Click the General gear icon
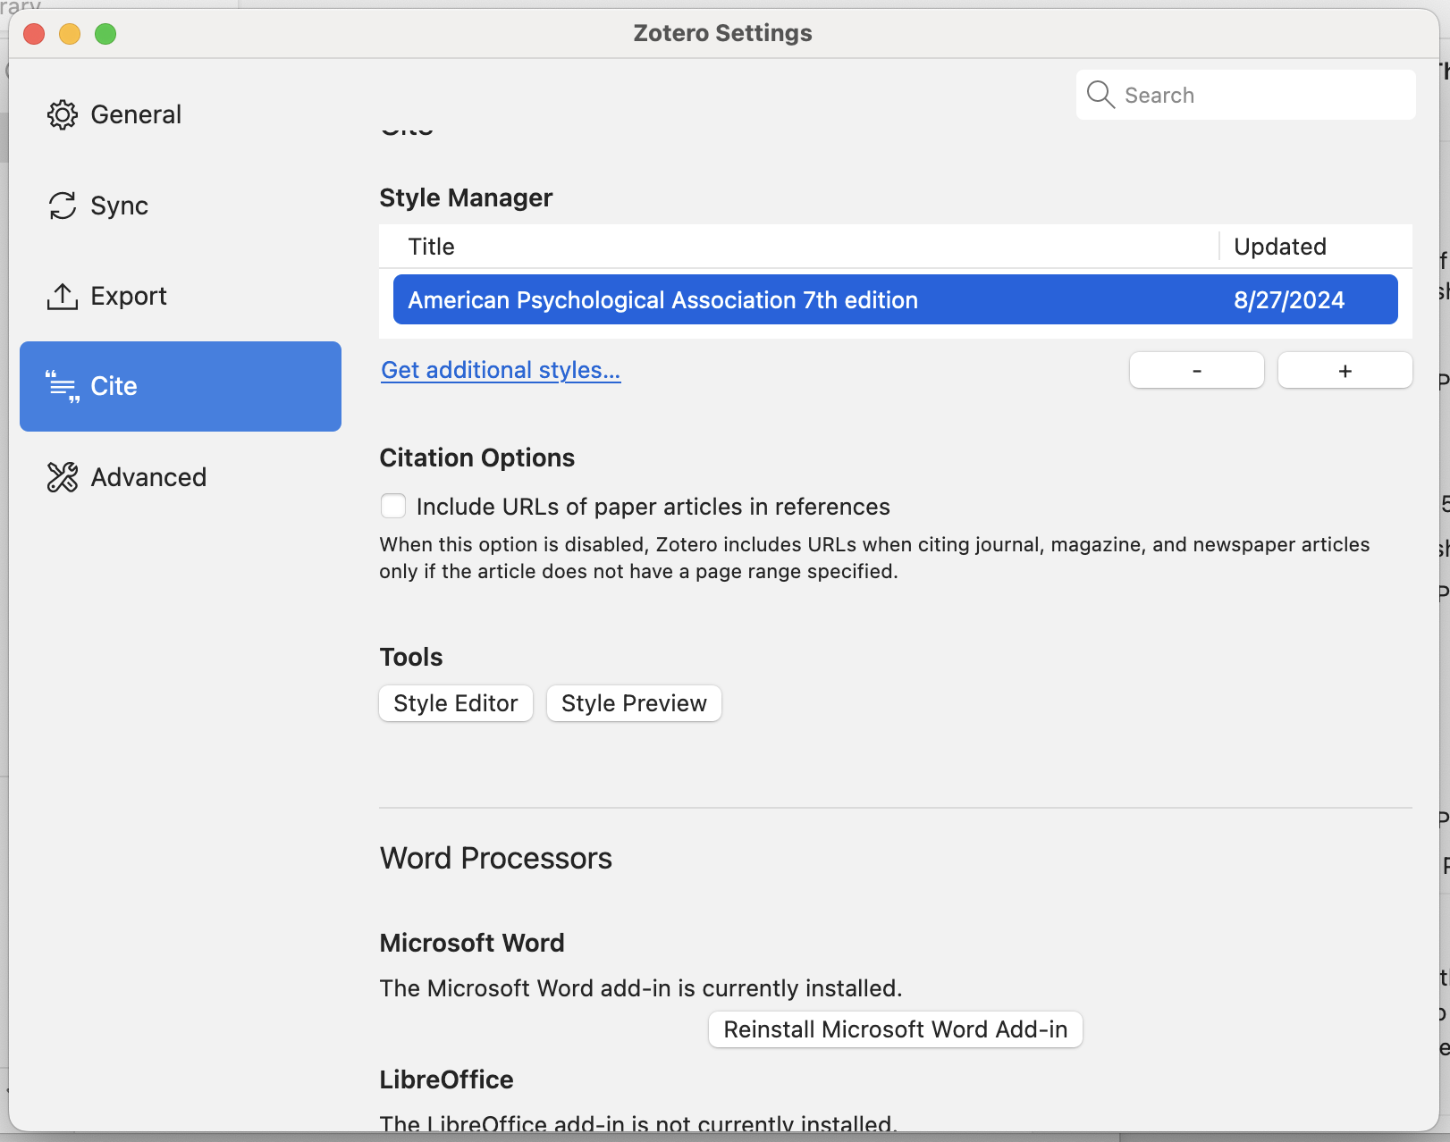Viewport: 1450px width, 1142px height. [63, 114]
